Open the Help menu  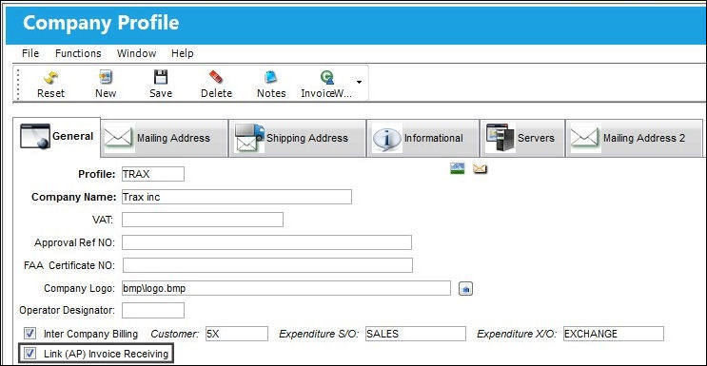pos(182,53)
